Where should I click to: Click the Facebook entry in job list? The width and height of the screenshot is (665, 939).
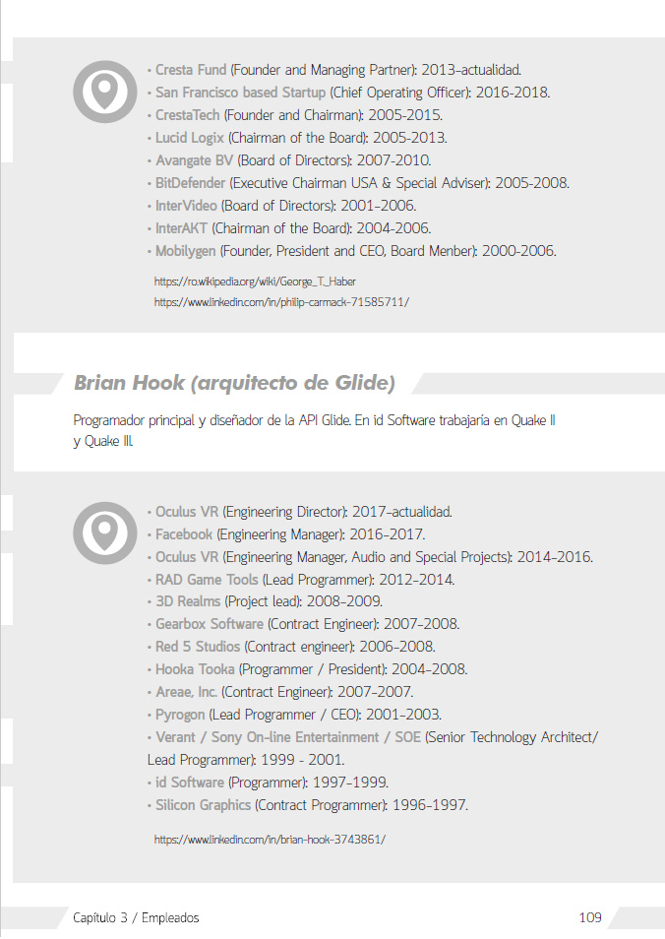tap(184, 534)
